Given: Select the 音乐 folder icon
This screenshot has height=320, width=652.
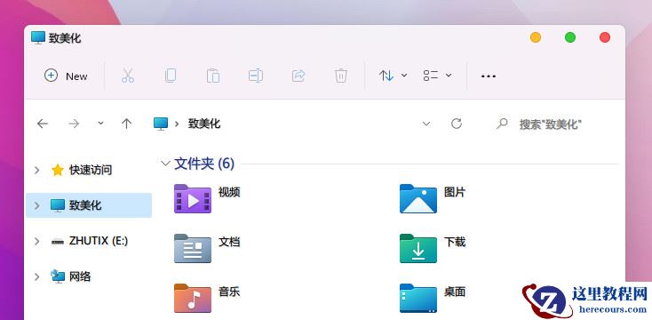Looking at the screenshot, I should coord(193,298).
